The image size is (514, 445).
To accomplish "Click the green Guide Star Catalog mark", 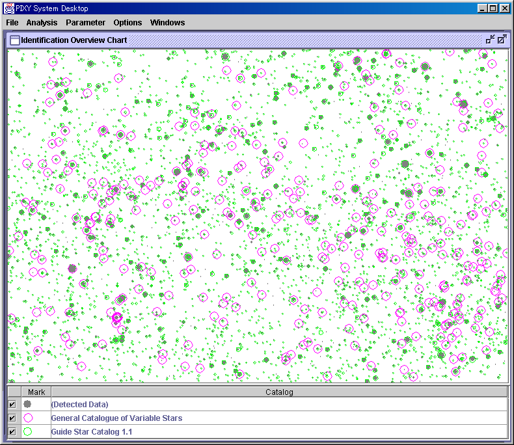I will [x=28, y=431].
